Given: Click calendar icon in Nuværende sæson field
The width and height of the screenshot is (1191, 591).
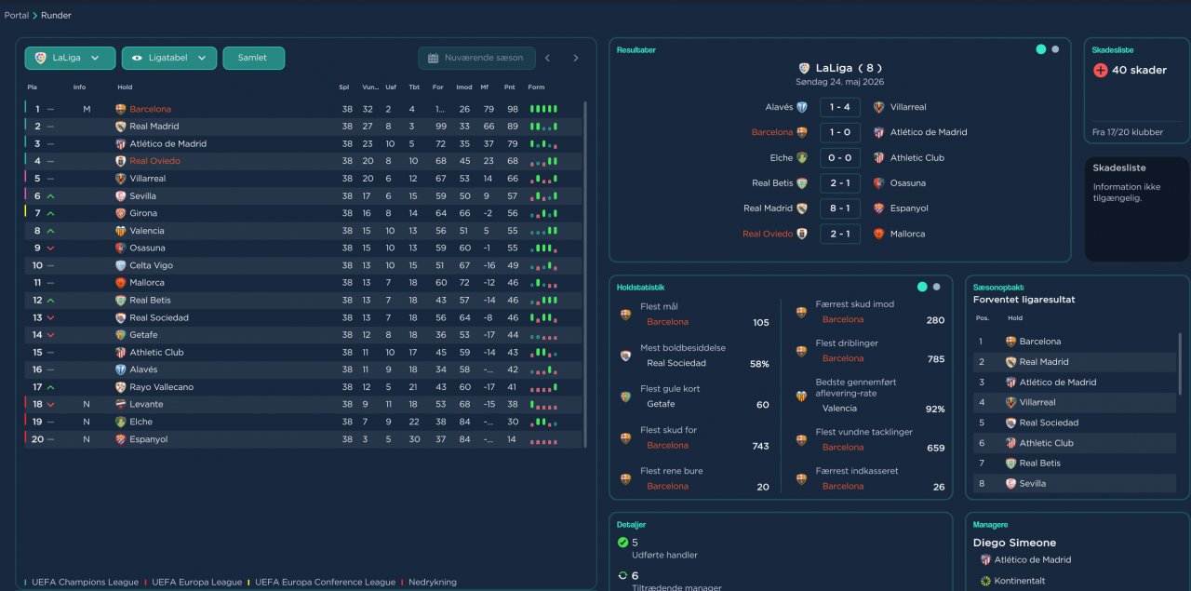Looking at the screenshot, I should click(433, 58).
